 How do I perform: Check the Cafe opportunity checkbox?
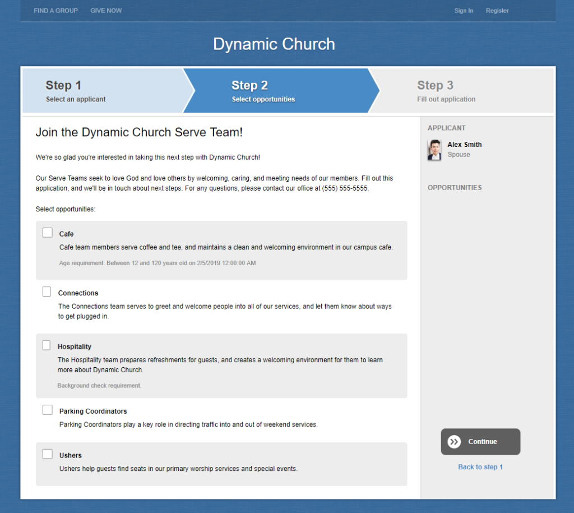(48, 233)
